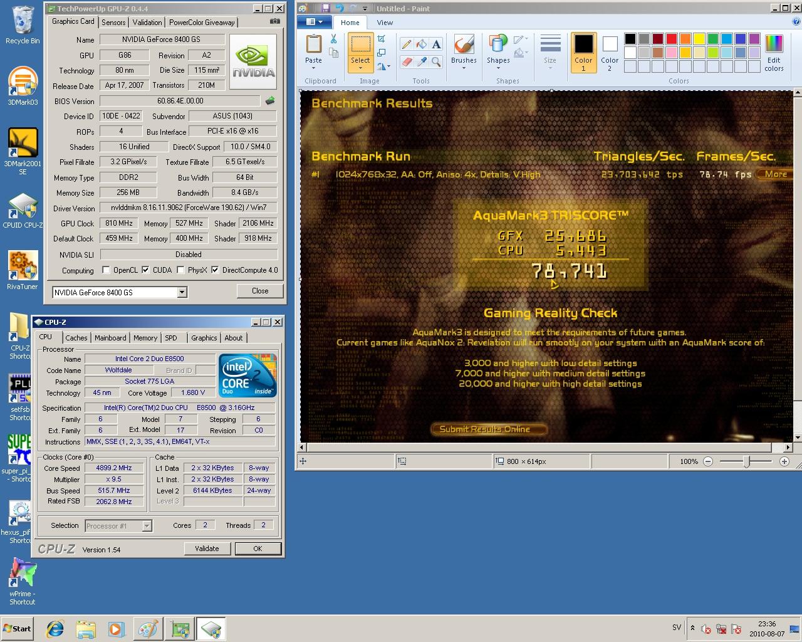Click the Validate button in CPU-Z

(207, 549)
